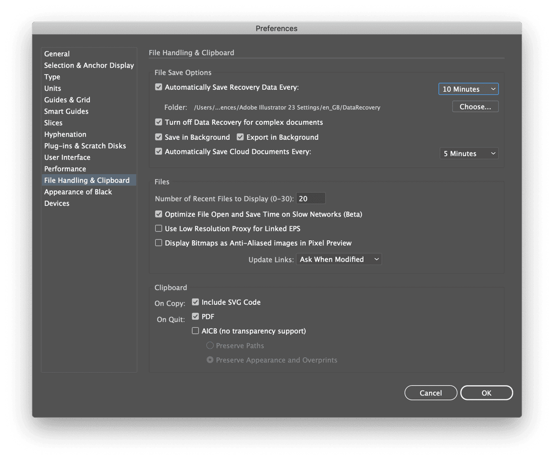Disable automatic recovery data saving

pos(158,87)
